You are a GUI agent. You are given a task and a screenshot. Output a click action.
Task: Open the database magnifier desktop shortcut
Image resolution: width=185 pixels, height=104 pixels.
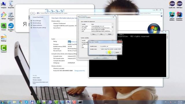(x=11, y=16)
